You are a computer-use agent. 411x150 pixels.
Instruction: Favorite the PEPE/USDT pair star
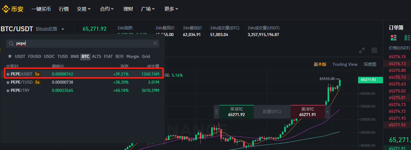(x=8, y=74)
